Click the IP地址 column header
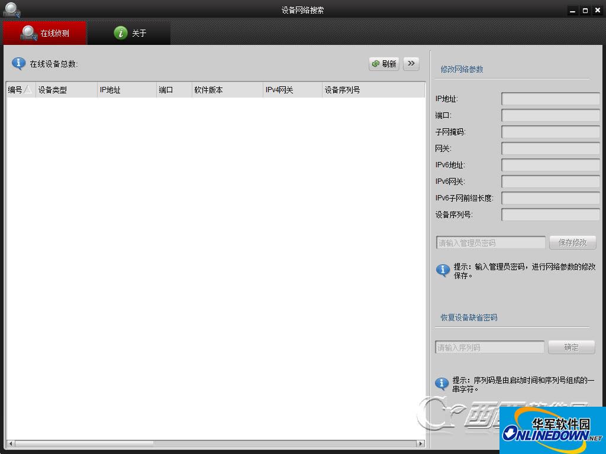 (126, 90)
